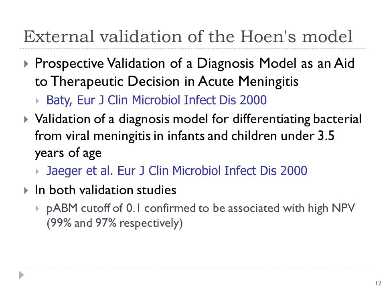Screen dimensions: 385x289
Task: Click the slide number 12
Action: (x=378, y=283)
